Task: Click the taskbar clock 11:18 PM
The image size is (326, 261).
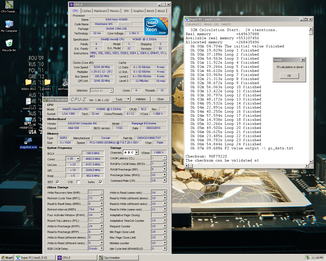Action: (x=317, y=258)
